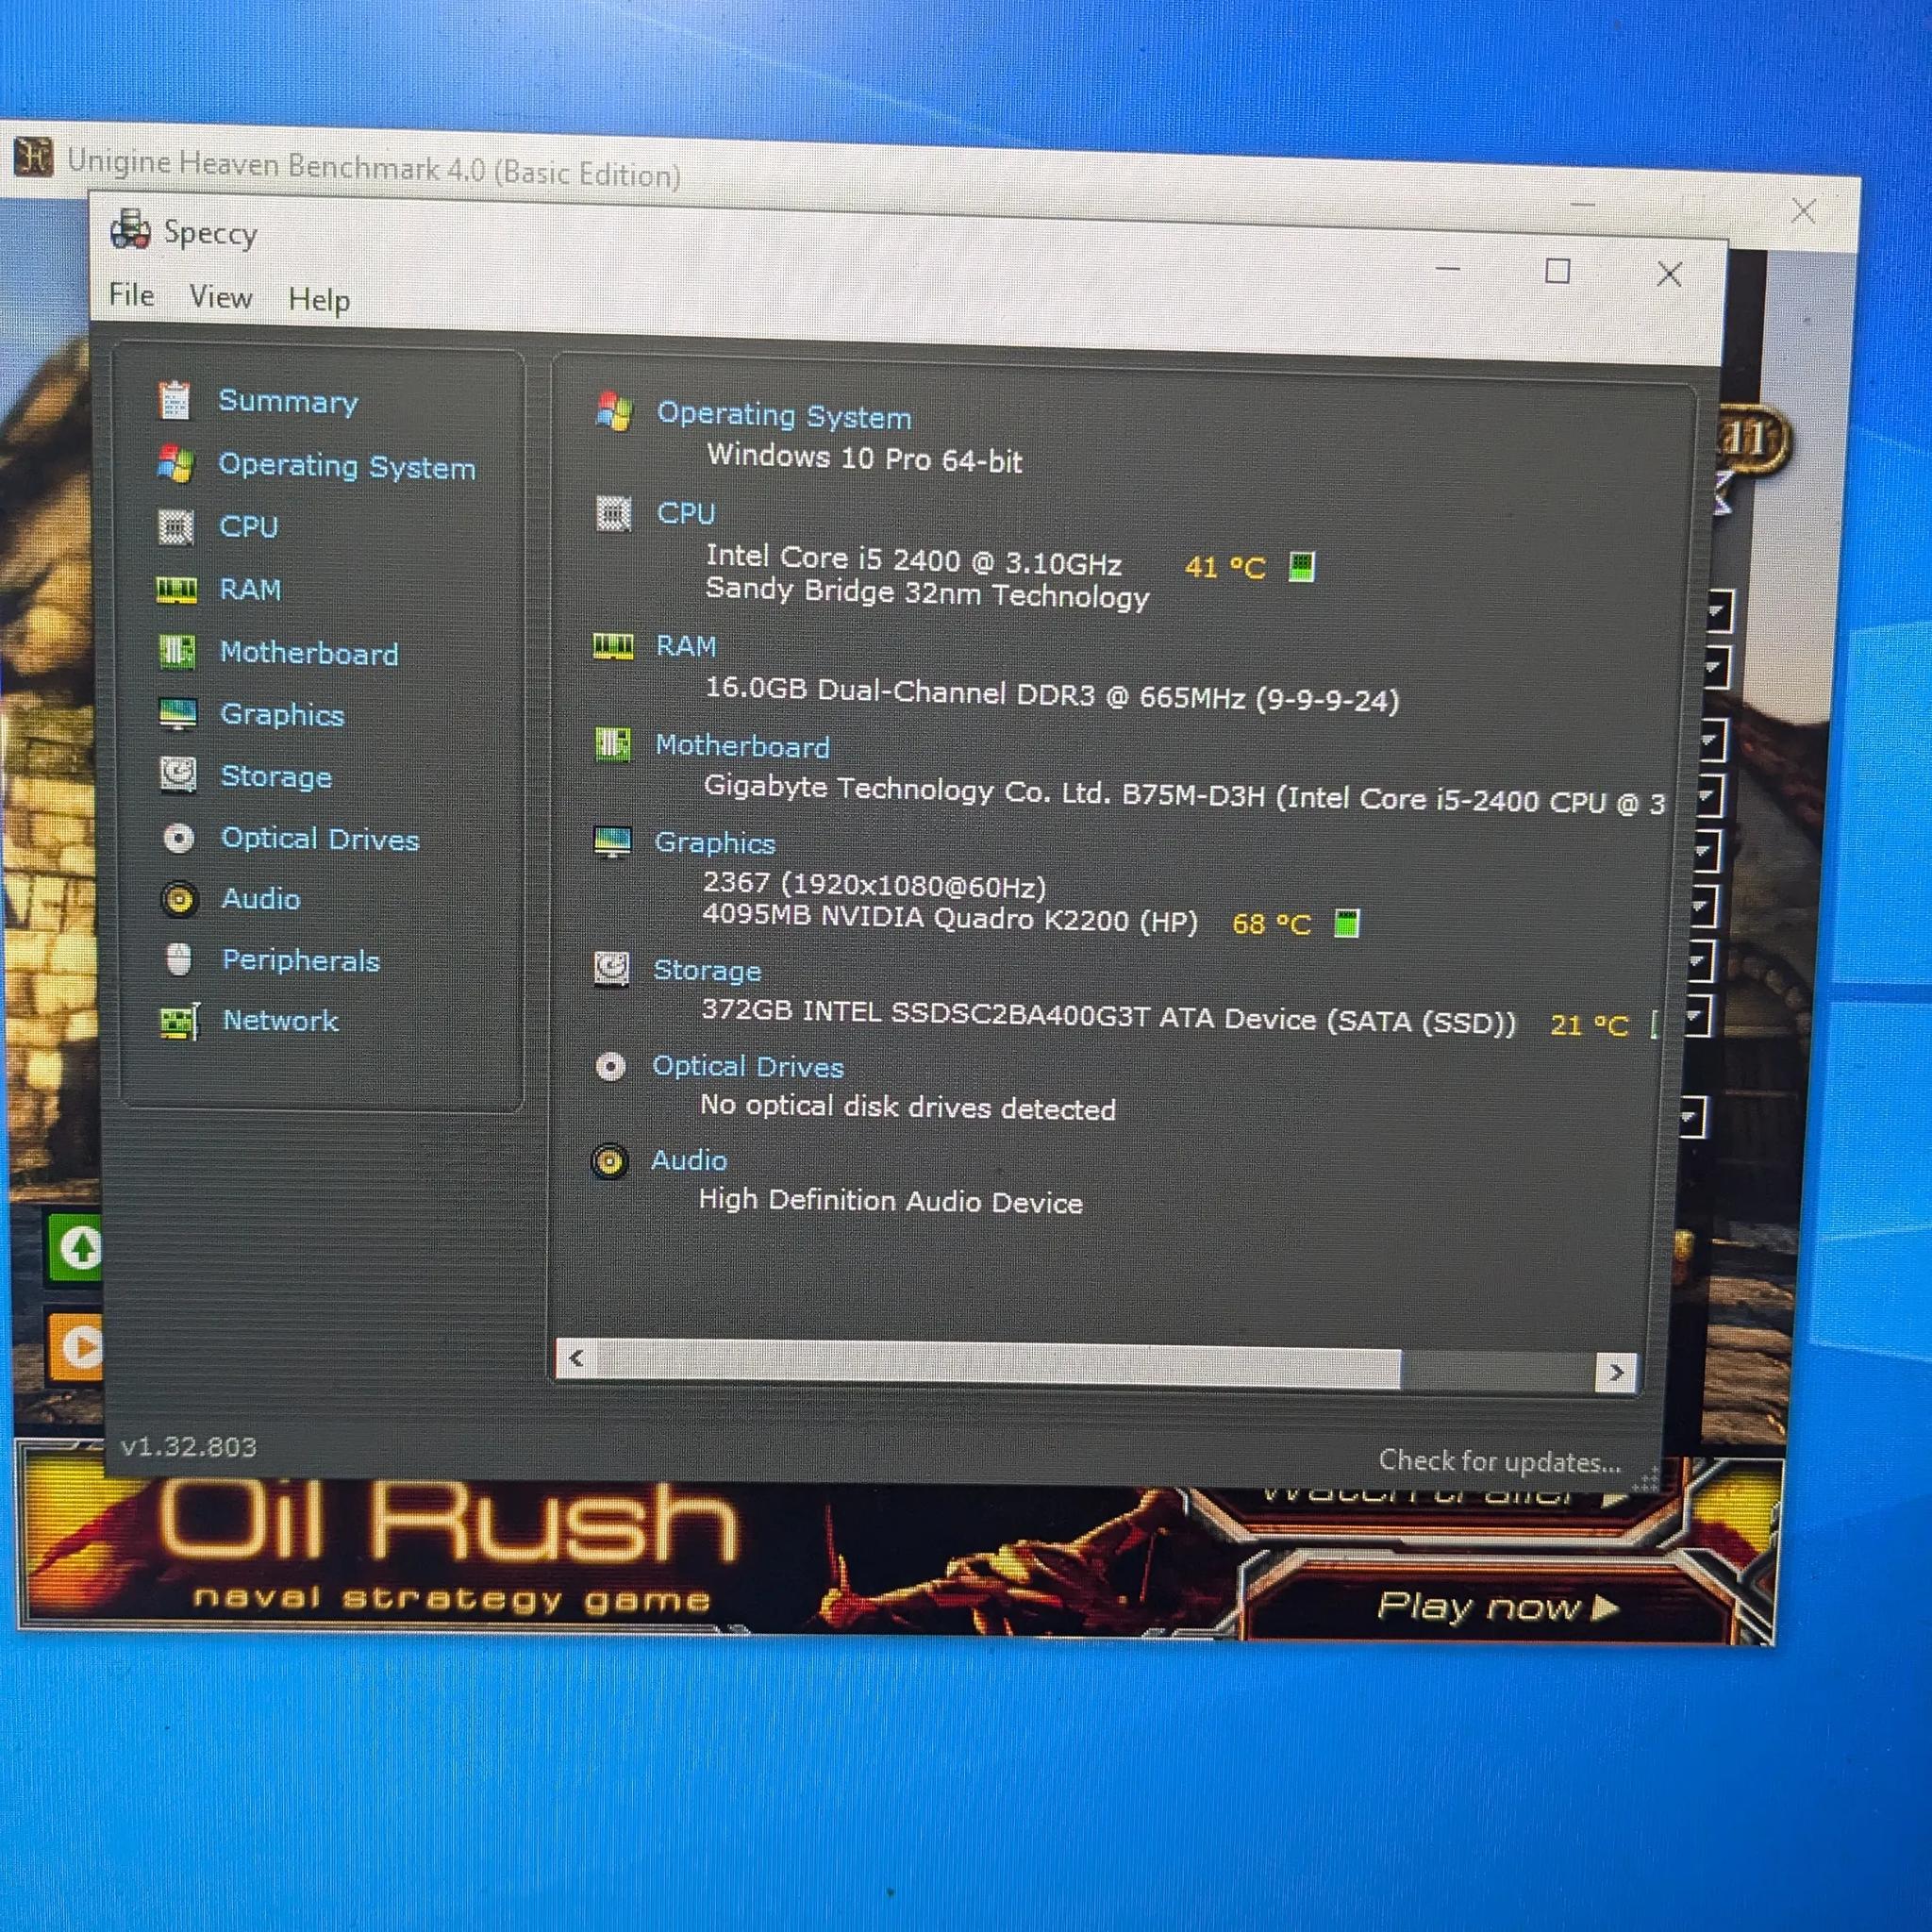This screenshot has width=1932, height=1932.
Task: Click the CPU heading link in summary panel
Action: [x=686, y=513]
